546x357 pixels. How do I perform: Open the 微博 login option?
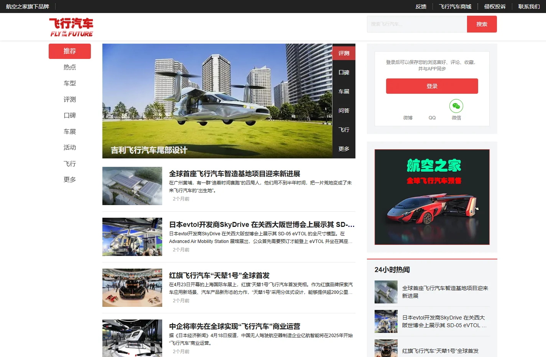pyautogui.click(x=408, y=118)
